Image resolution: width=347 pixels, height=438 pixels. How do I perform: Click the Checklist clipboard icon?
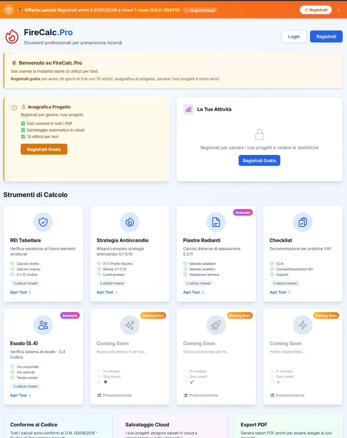(x=302, y=222)
